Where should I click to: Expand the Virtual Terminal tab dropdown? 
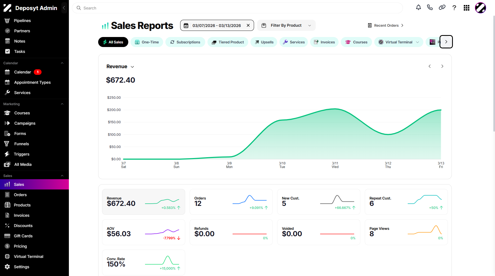point(417,42)
